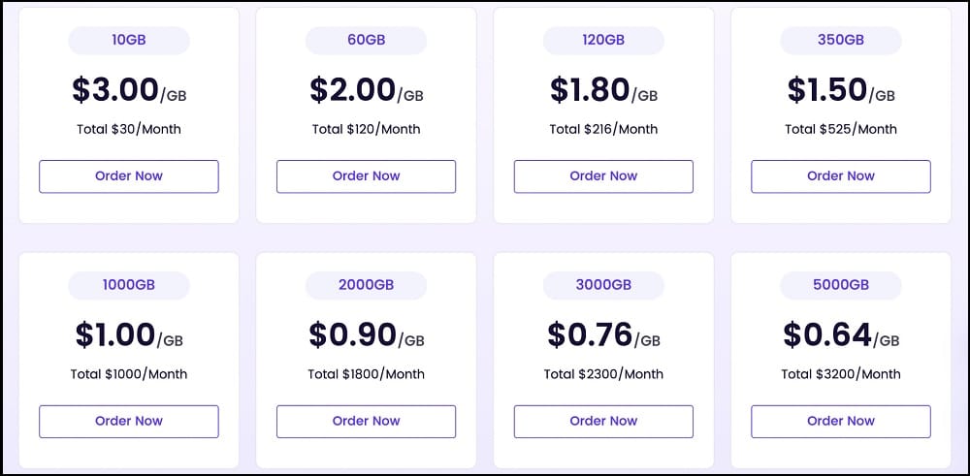This screenshot has width=970, height=476.
Task: Order the 350GB plan now
Action: pos(841,176)
